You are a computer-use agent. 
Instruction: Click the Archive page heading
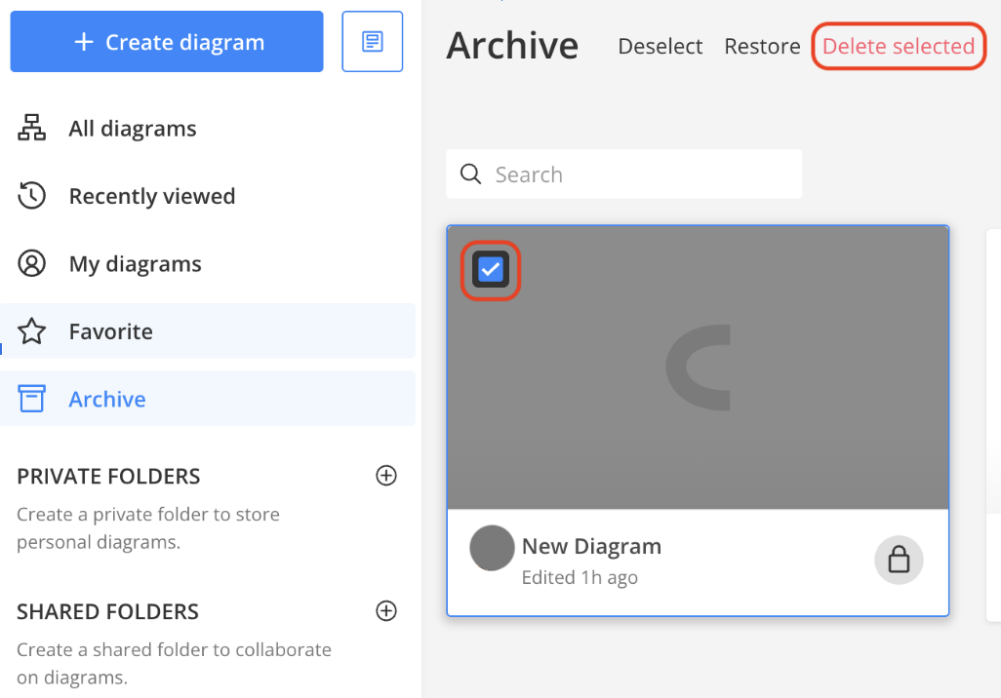pos(512,45)
